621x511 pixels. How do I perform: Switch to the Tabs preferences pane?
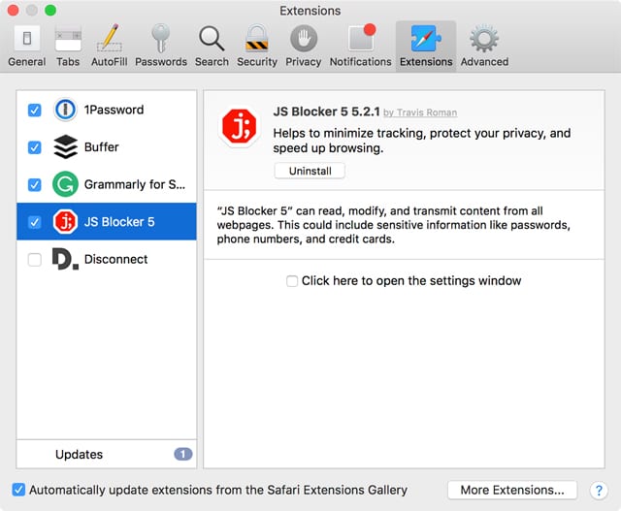coord(68,46)
